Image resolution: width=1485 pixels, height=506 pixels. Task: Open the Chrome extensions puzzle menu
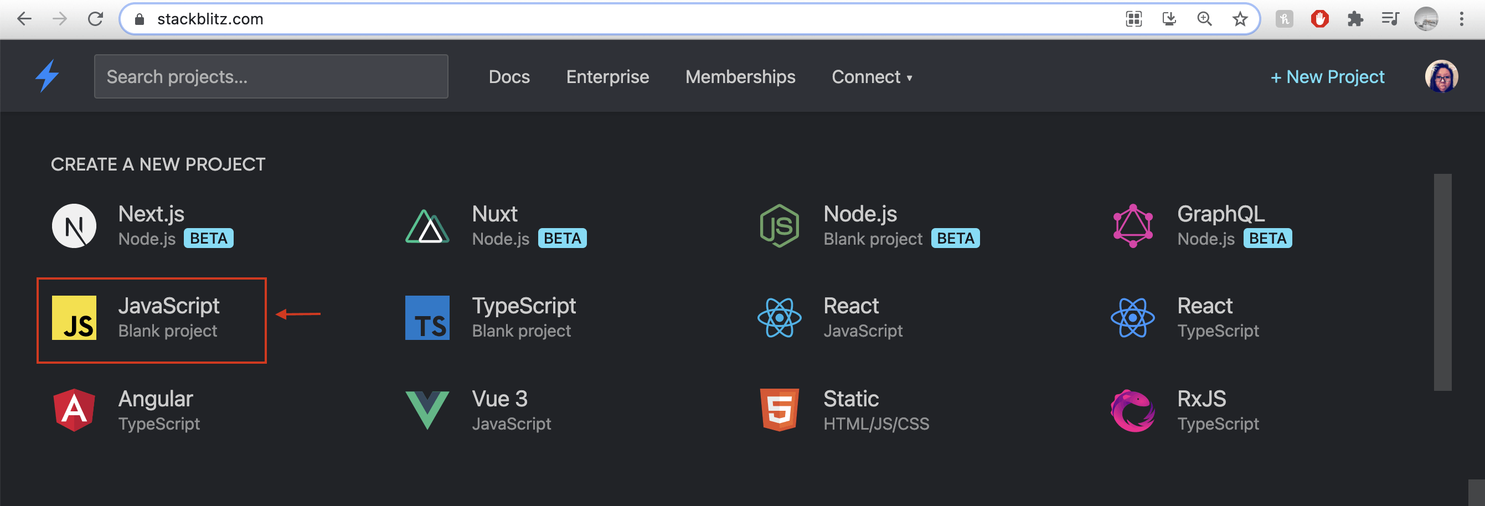tap(1355, 18)
